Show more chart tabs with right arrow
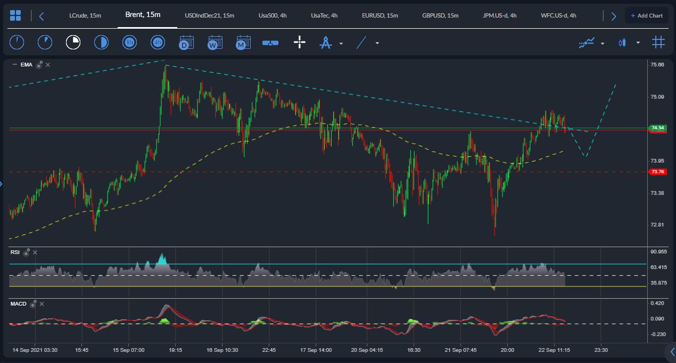676x363 pixels. tap(613, 16)
